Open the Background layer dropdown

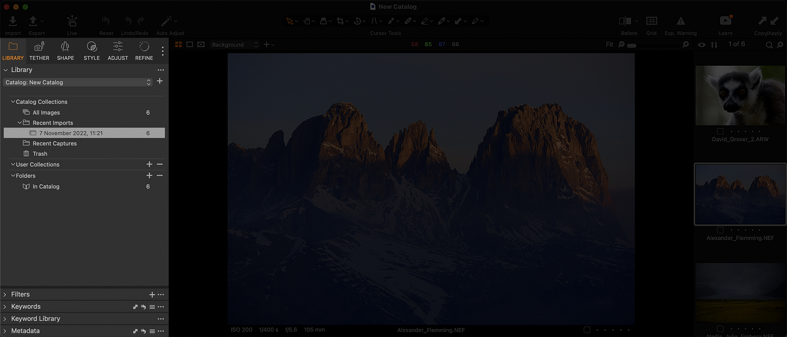tap(235, 45)
